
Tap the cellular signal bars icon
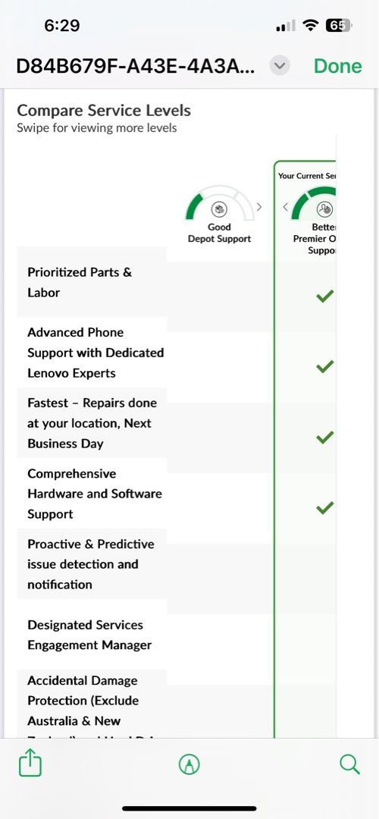point(285,26)
